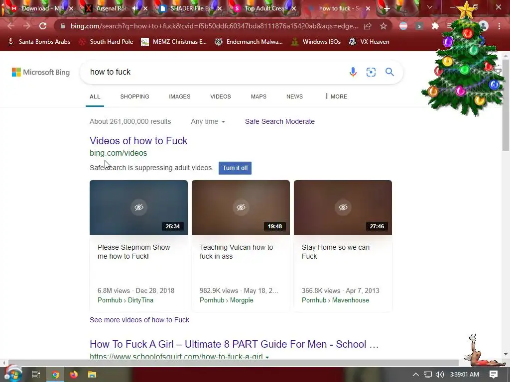Image resolution: width=510 pixels, height=382 pixels.
Task: Open 'MEMZ Christmas E...' bookmark
Action: coord(174,42)
